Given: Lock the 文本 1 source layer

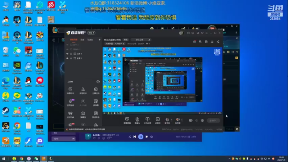Looking at the screenshot, I should [71, 54].
